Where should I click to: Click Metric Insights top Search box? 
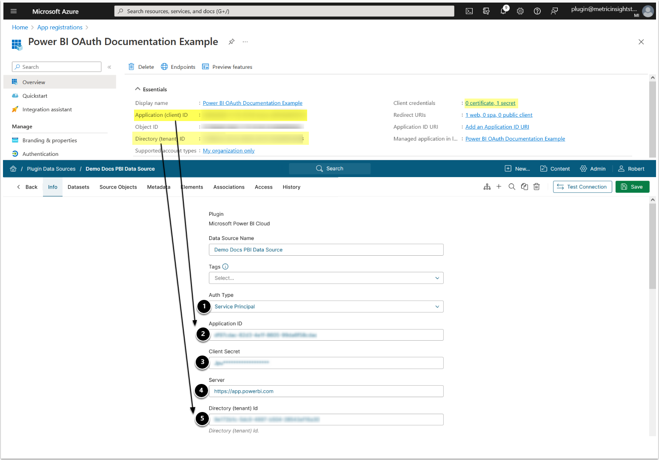tap(330, 169)
